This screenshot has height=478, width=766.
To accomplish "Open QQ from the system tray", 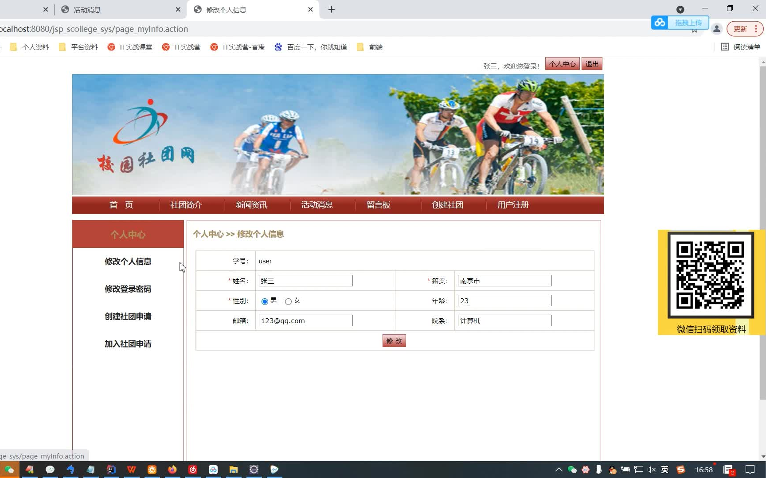I will (612, 470).
